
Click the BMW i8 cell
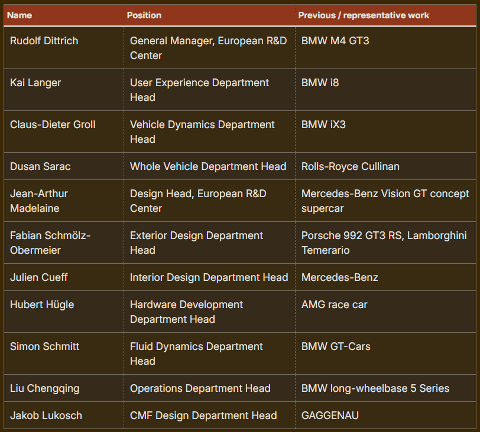point(385,90)
